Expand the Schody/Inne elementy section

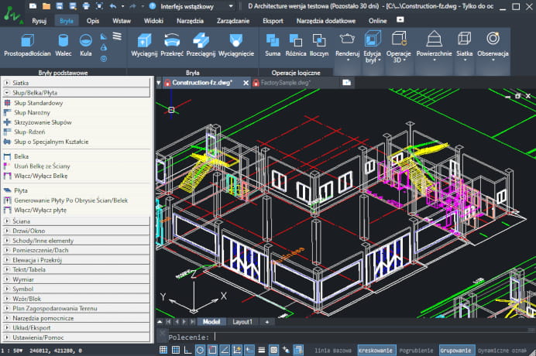coord(76,241)
